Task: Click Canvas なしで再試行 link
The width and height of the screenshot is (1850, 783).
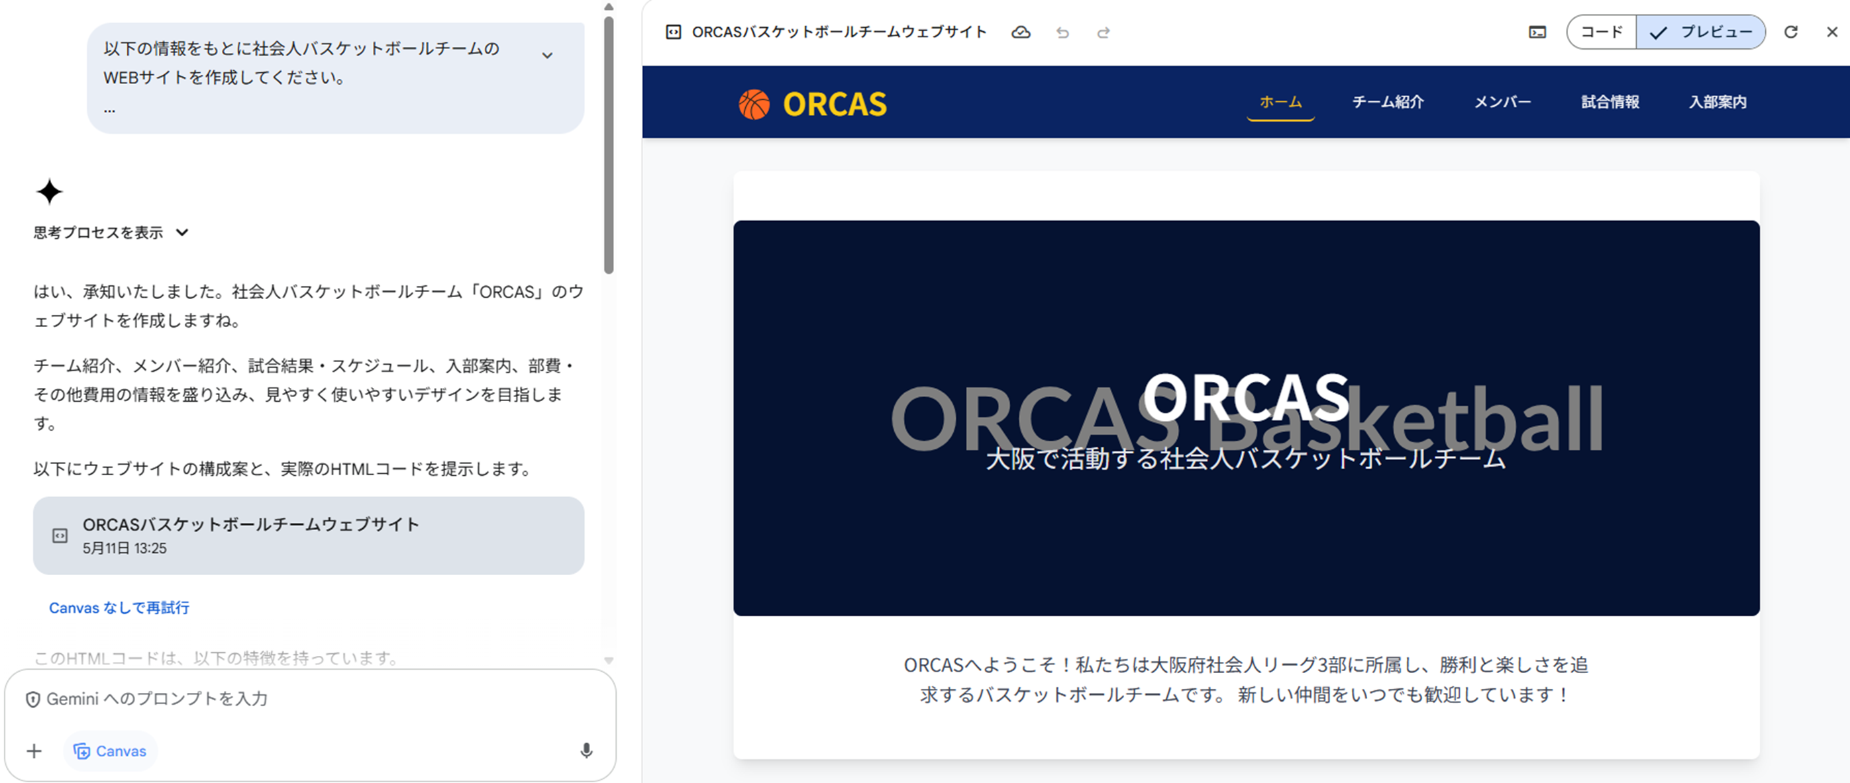Action: [119, 608]
